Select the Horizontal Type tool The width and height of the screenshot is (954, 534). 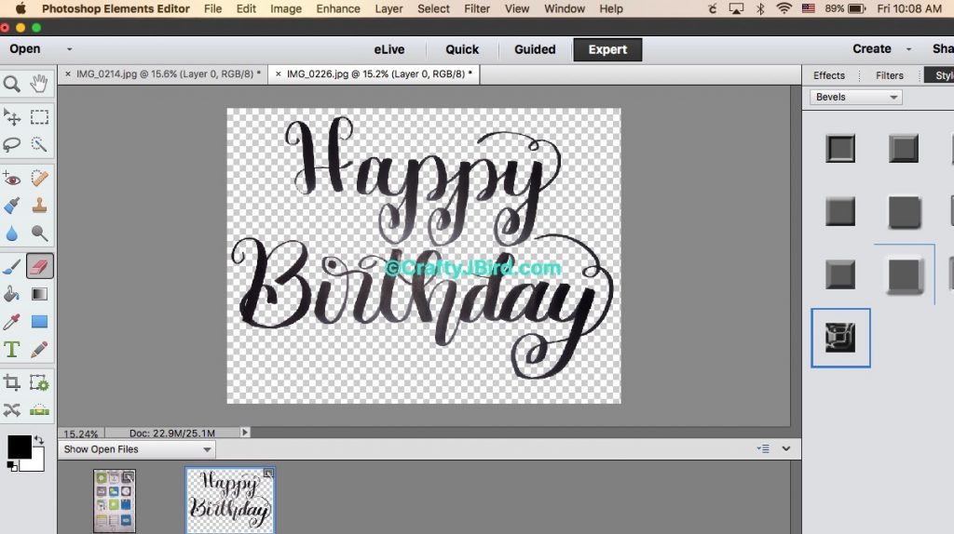point(12,350)
